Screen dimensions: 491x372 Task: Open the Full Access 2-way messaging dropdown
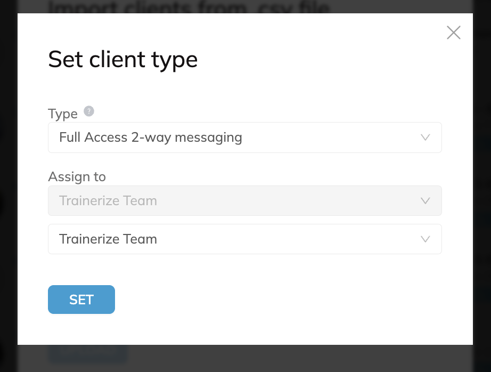click(x=244, y=138)
